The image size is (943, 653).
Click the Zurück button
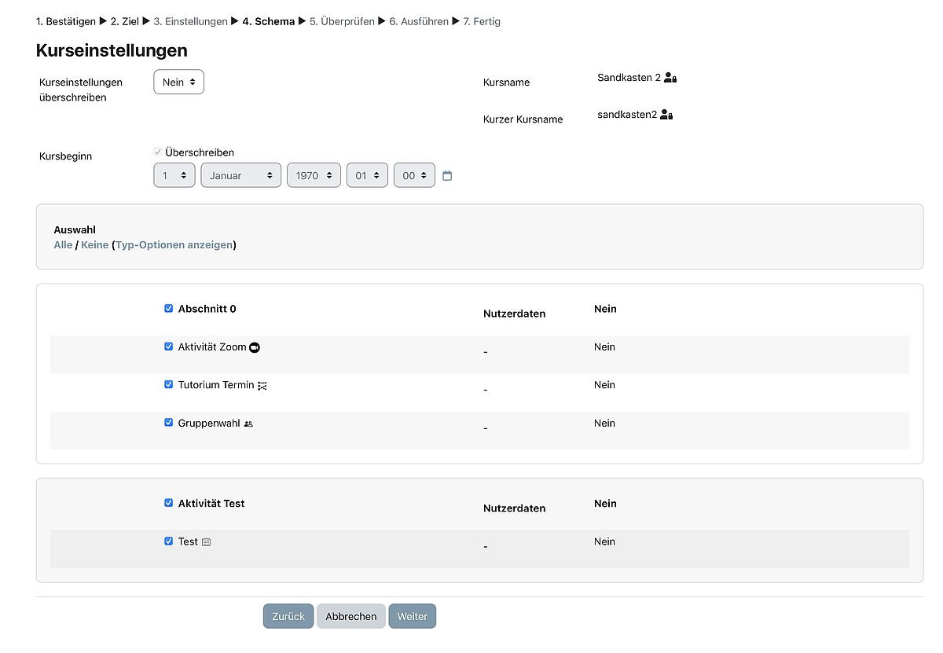[288, 616]
